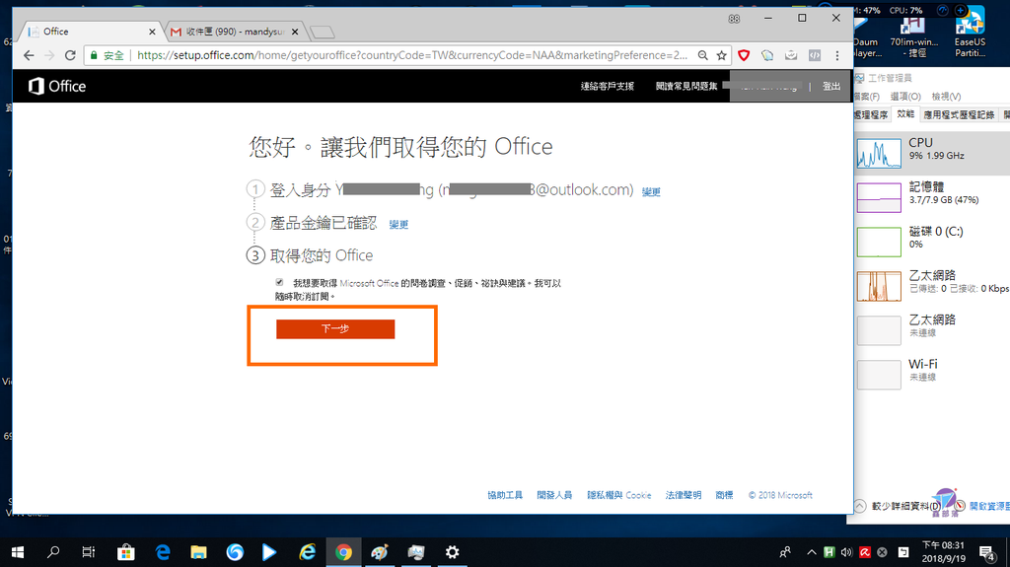Select disconnected 乙太網路 entry in Task Manager

point(932,329)
